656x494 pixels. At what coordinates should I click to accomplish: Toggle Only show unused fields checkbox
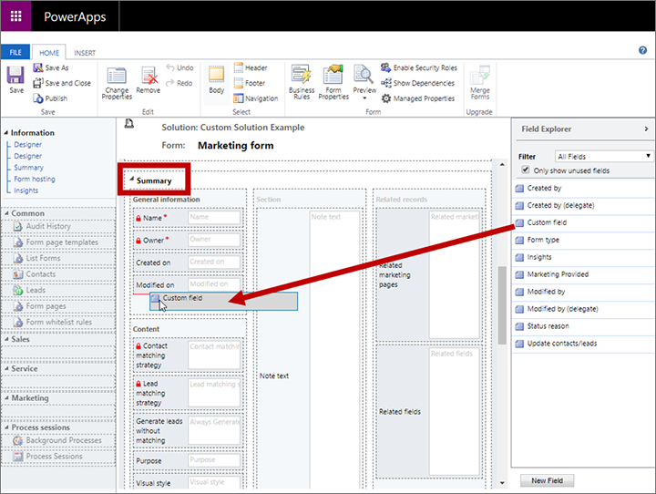[x=526, y=170]
